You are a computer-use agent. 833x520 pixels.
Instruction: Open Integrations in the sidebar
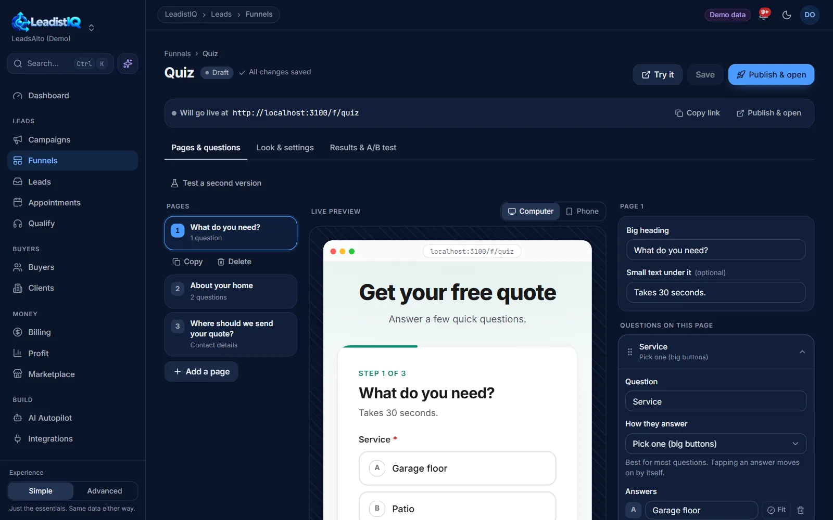[72, 439]
